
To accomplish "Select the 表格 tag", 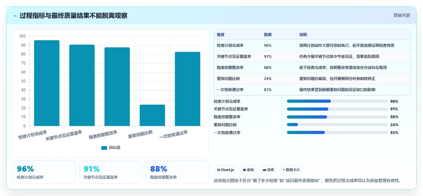I will [x=248, y=170].
